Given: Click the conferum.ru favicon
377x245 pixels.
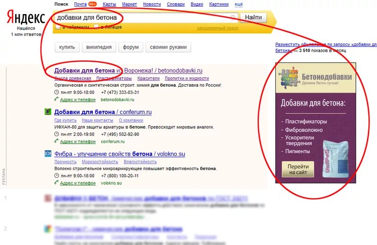Looking at the screenshot, I should (x=48, y=112).
